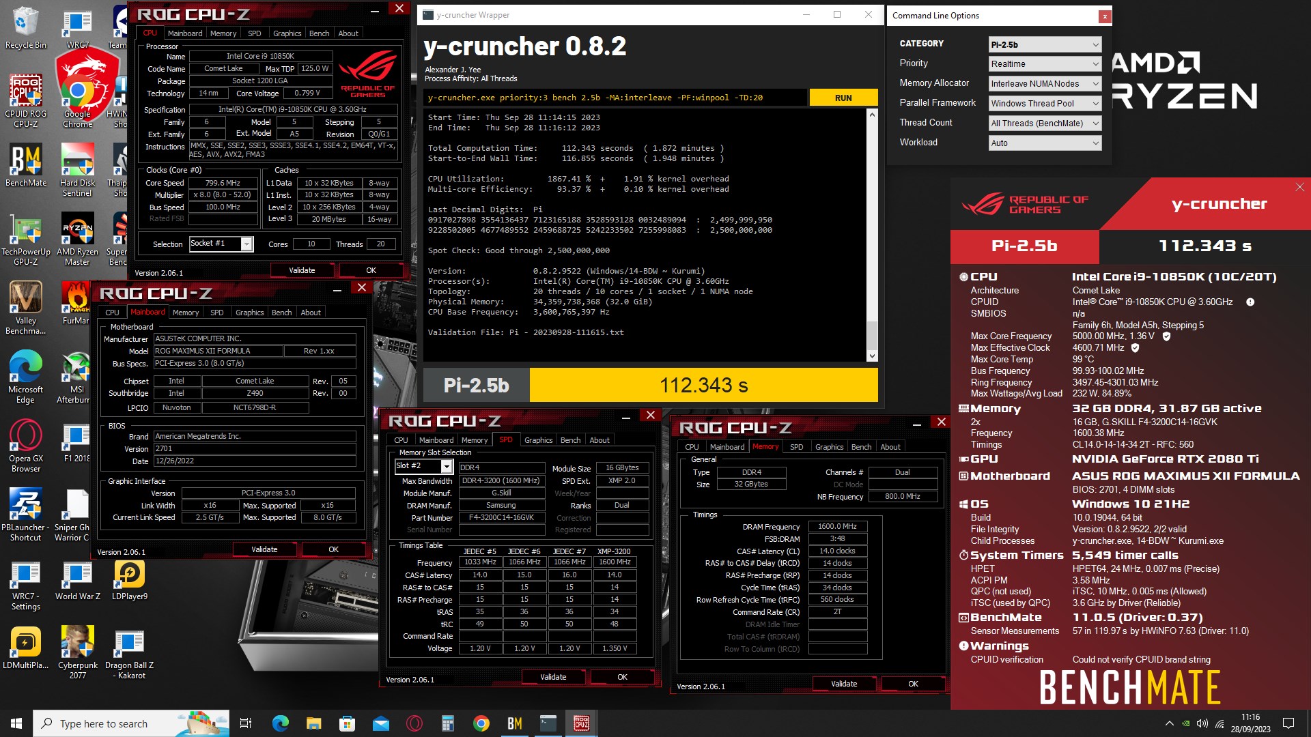Select Mainboard tab in SPD CPU-Z window
The height and width of the screenshot is (737, 1311).
[x=436, y=440]
